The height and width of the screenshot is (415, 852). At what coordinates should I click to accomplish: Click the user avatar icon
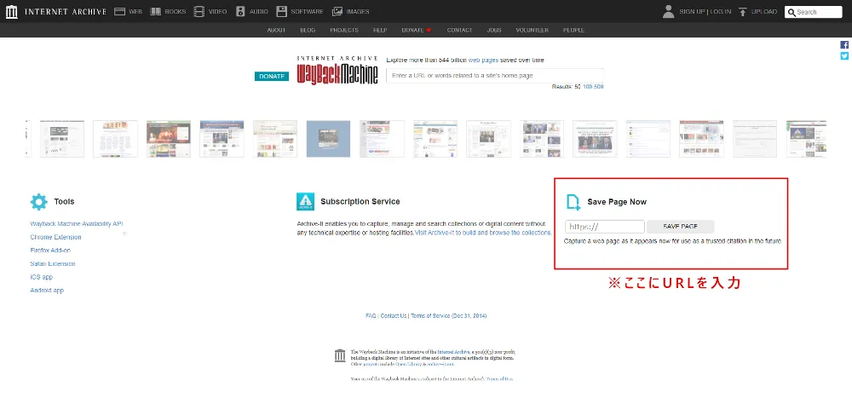pyautogui.click(x=668, y=11)
